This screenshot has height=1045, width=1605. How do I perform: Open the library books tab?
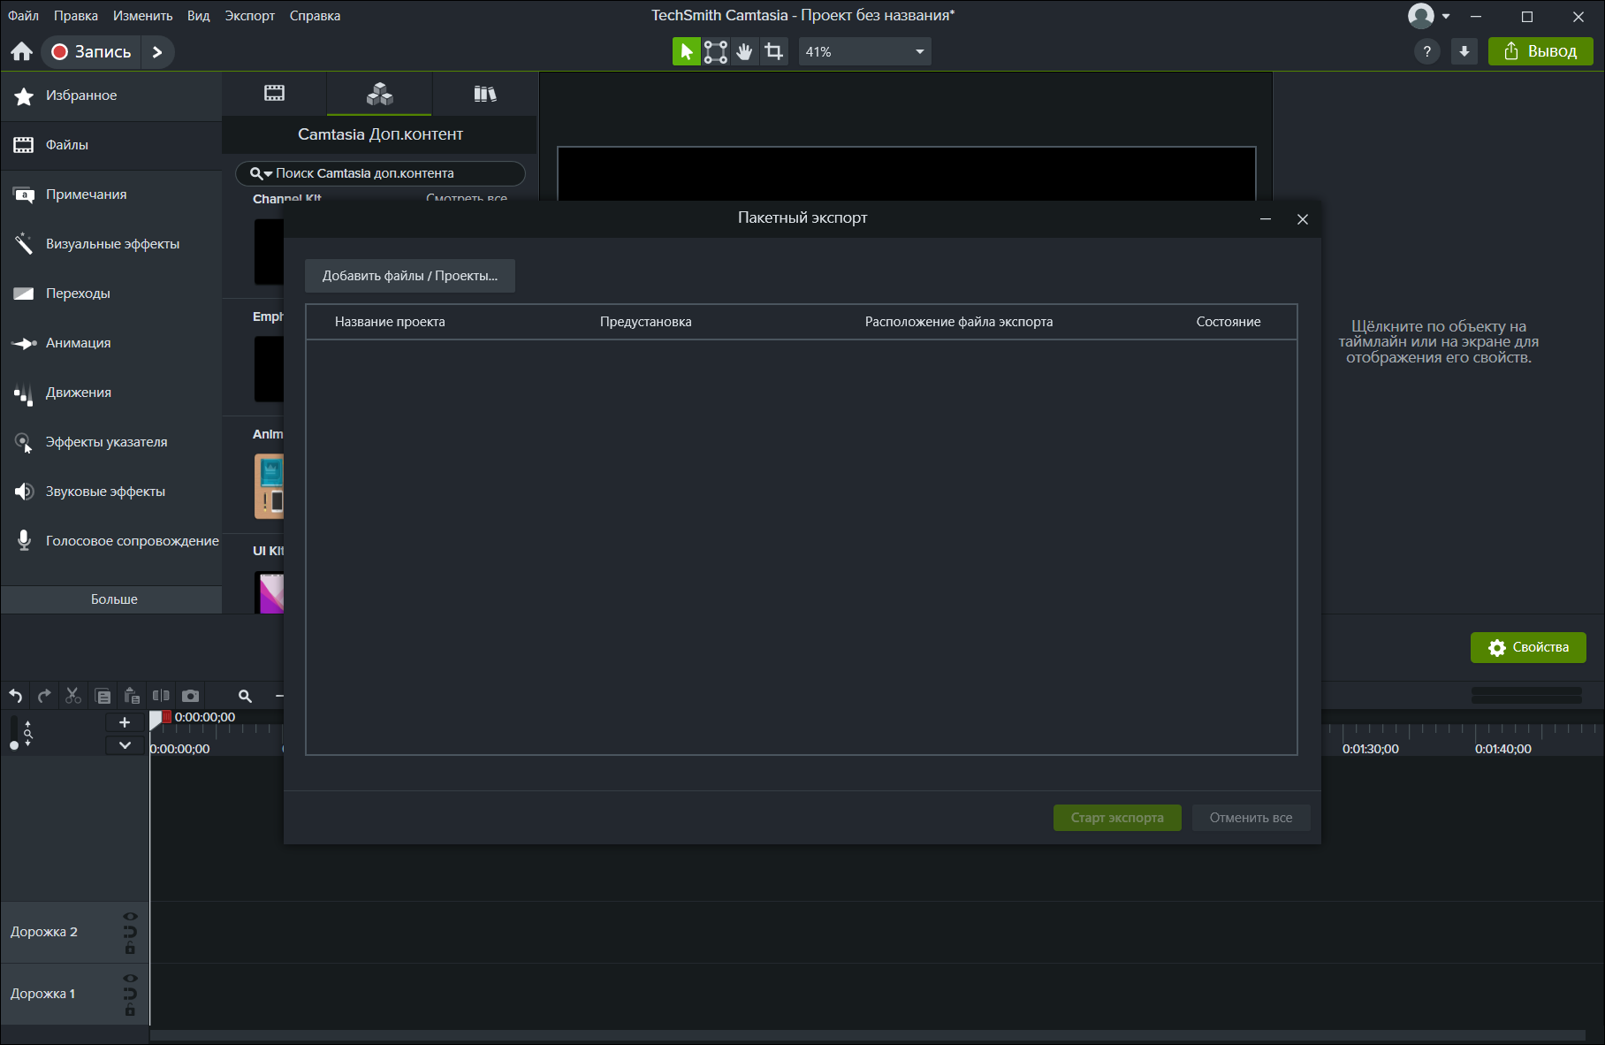tap(484, 94)
